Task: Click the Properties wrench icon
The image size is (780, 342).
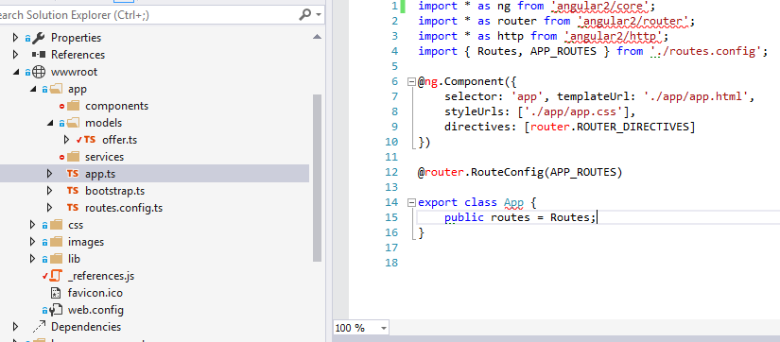Action: (39, 38)
